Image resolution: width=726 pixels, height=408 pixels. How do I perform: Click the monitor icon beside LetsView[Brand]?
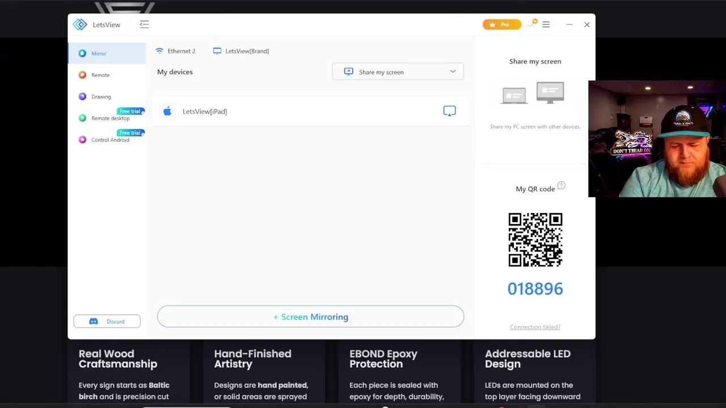pyautogui.click(x=217, y=51)
